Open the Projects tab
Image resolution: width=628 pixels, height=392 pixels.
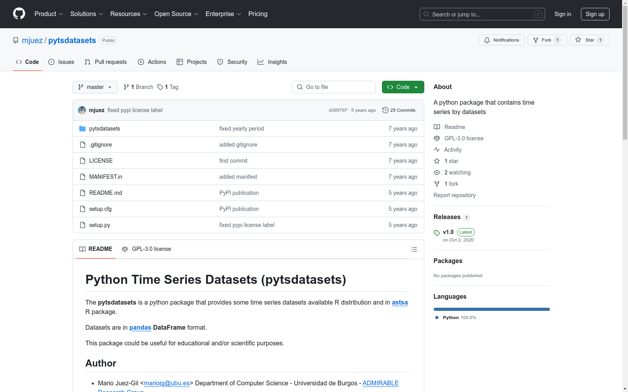[x=192, y=62]
